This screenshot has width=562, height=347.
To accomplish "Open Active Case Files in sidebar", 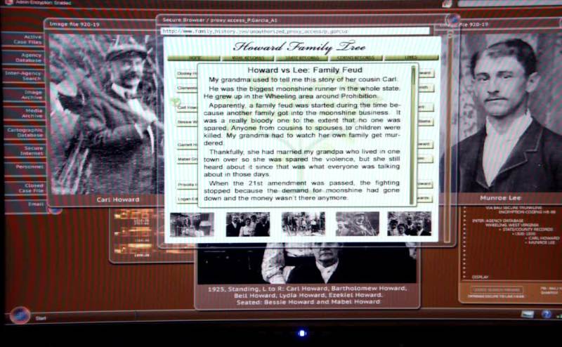I will (x=32, y=39).
